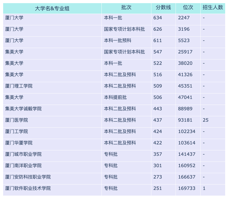This screenshot has height=199, width=228.
Task: Select score 424 cell
Action: [158, 132]
